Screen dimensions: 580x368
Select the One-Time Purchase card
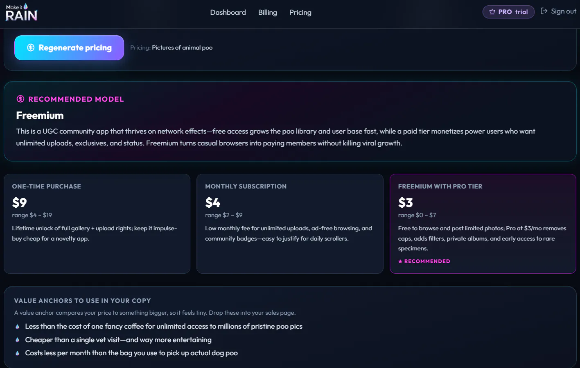(97, 224)
